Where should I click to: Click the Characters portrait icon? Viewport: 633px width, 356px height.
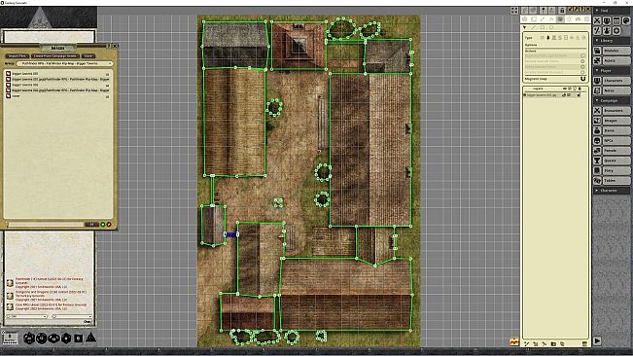[597, 81]
